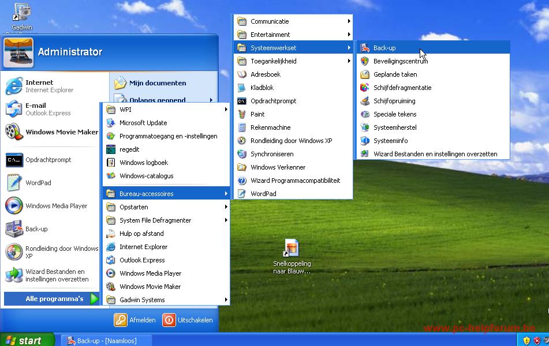Launch Schijfopruiming
This screenshot has width=549, height=346.
(x=433, y=101)
